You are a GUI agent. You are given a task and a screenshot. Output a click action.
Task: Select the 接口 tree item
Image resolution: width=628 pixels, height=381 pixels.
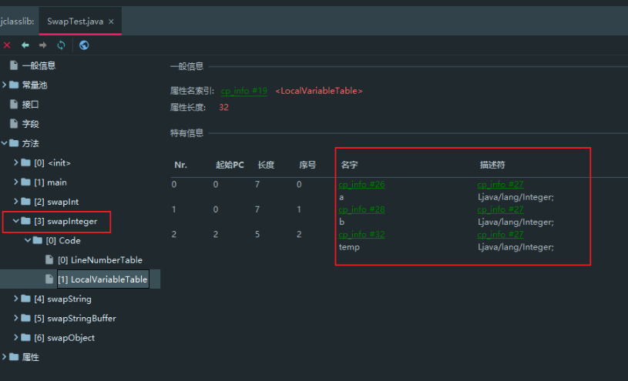(x=30, y=104)
